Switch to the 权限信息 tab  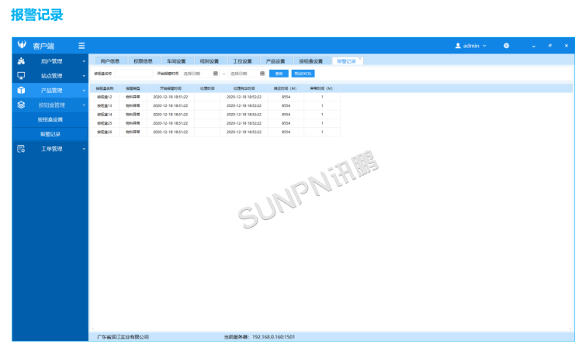point(144,60)
